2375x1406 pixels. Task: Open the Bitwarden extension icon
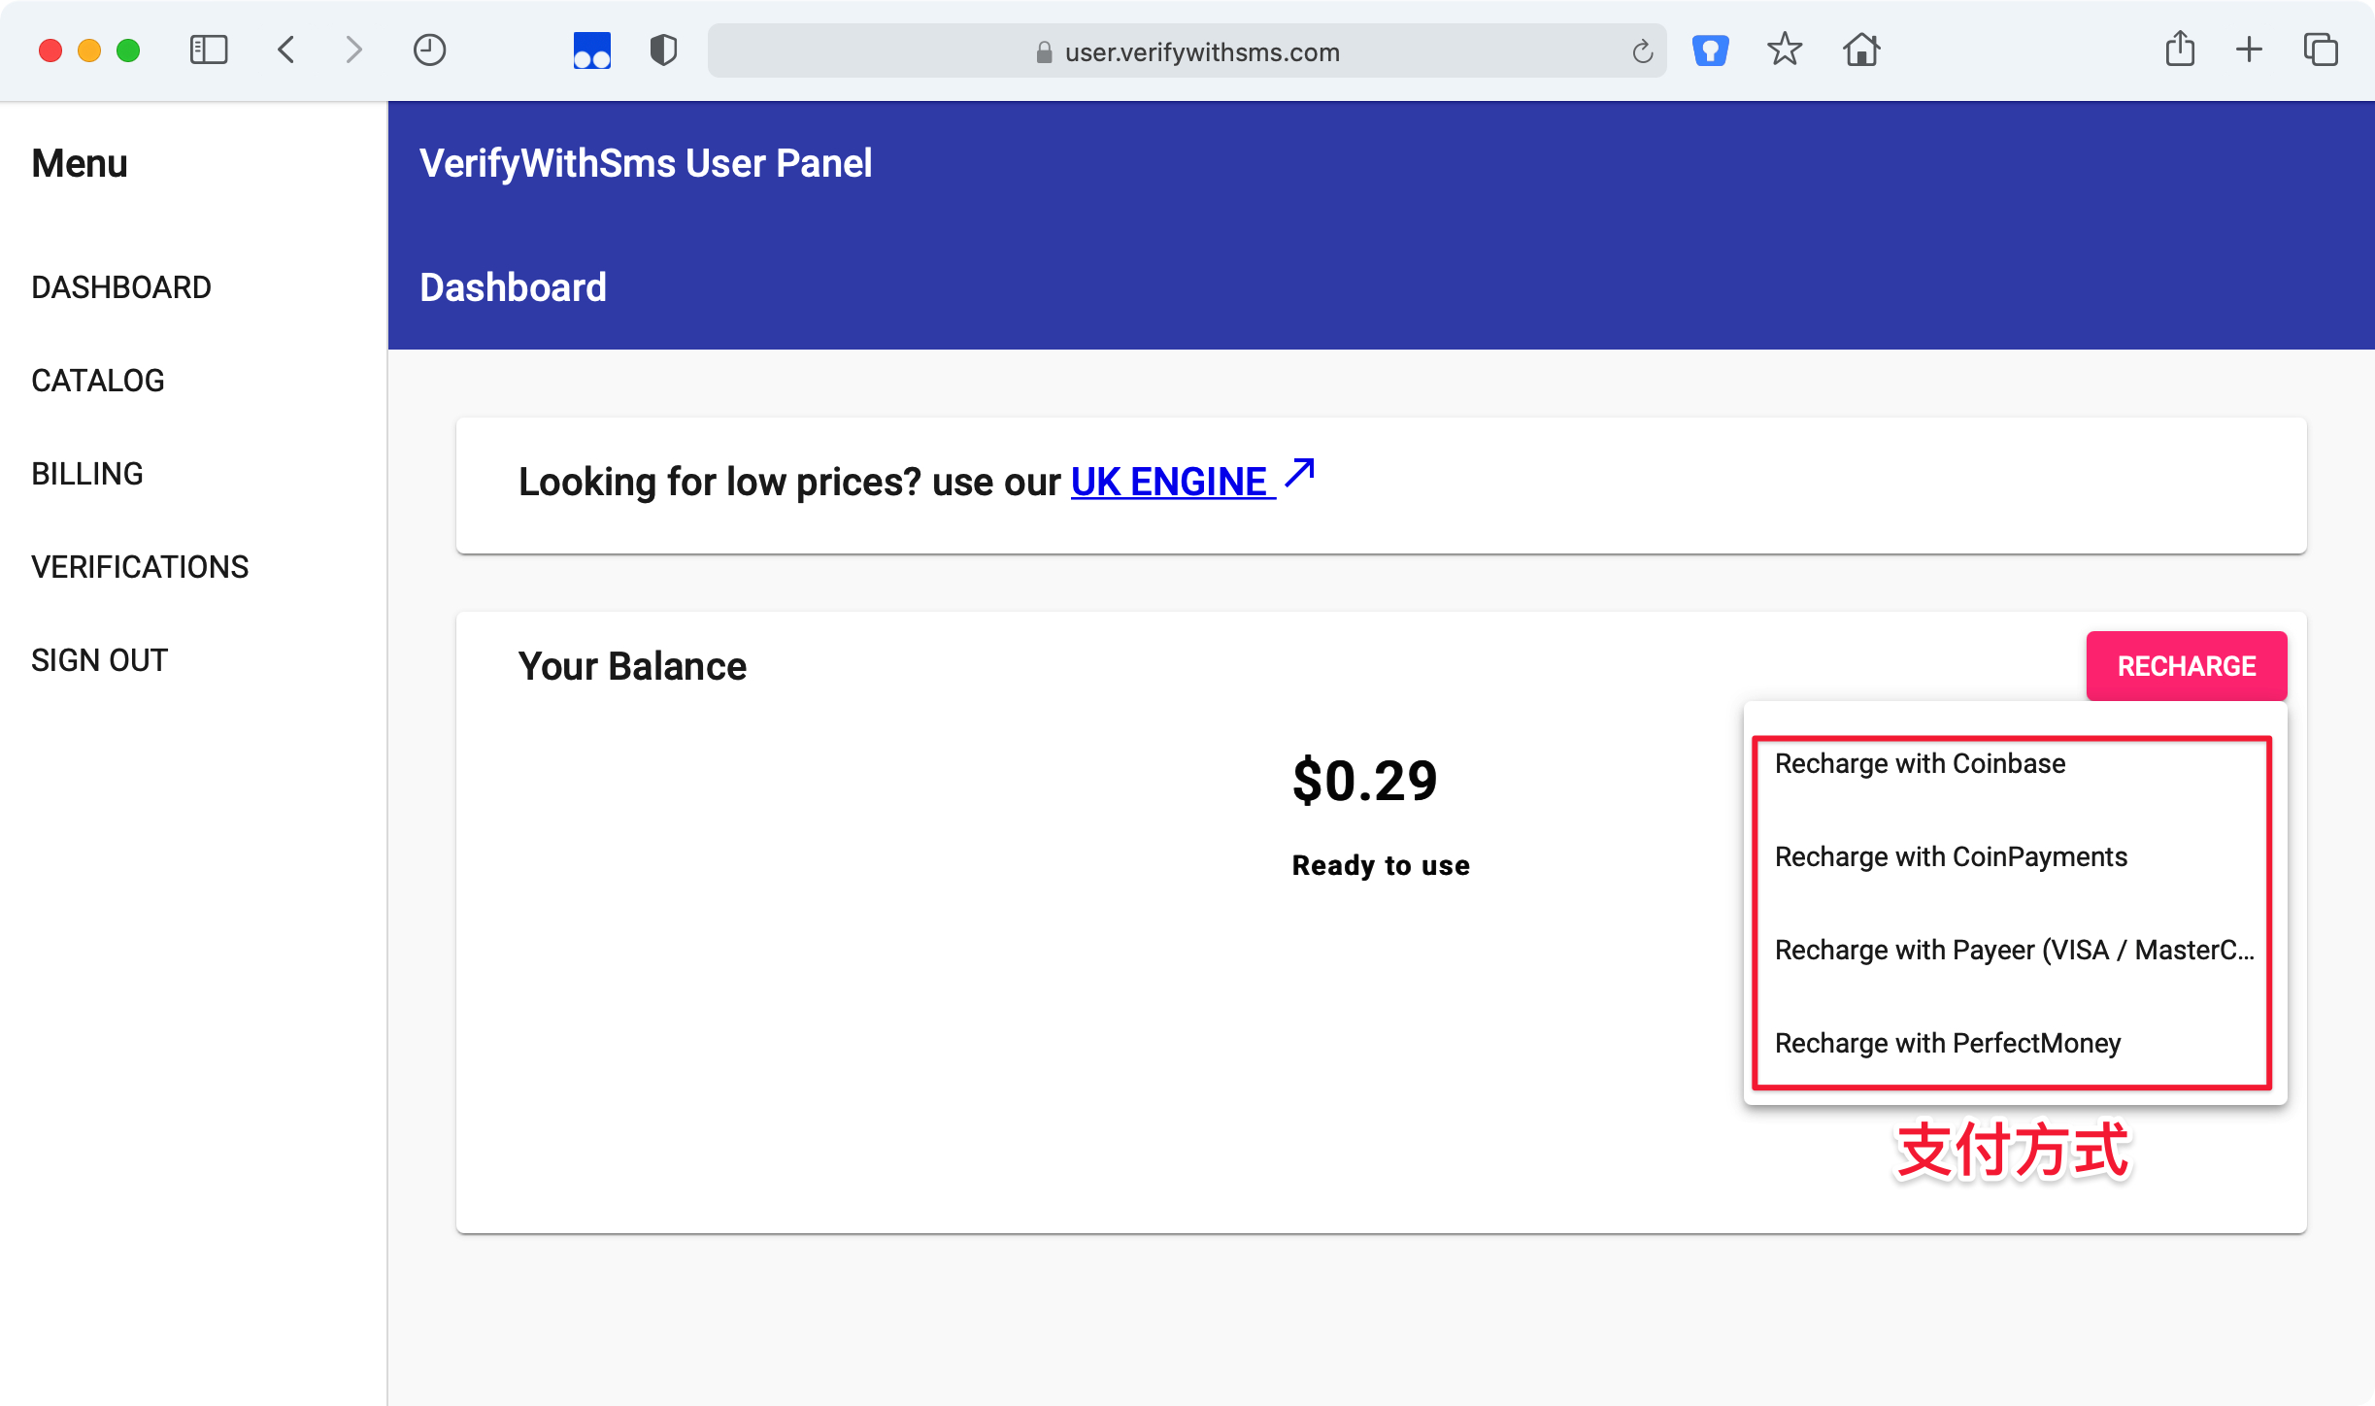tap(1710, 50)
